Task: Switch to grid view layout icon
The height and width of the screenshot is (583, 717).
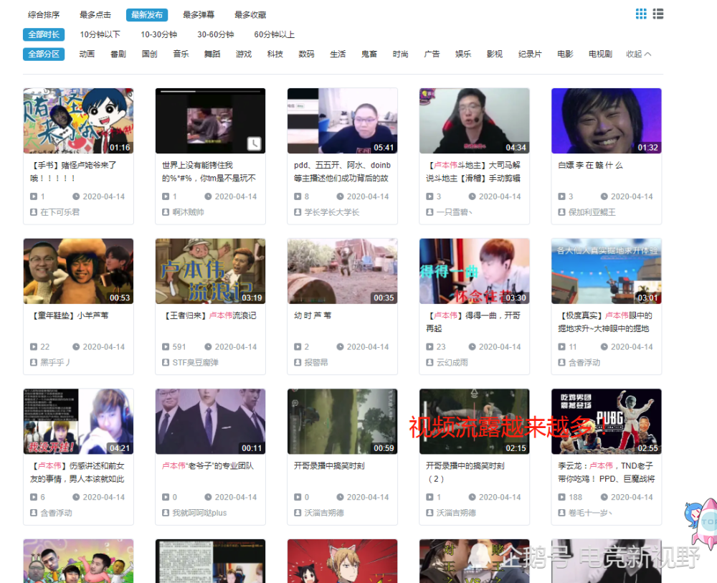Action: [x=641, y=14]
